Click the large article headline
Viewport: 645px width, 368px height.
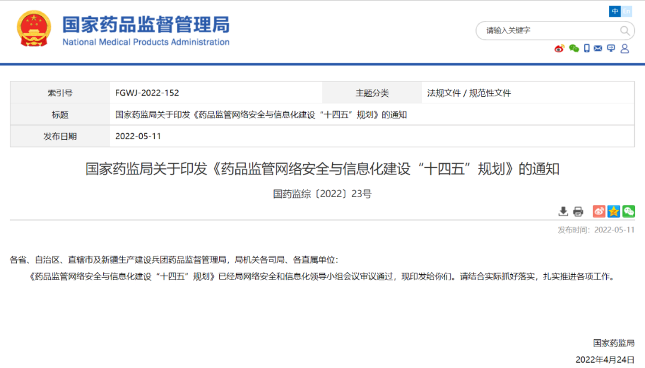(x=322, y=169)
